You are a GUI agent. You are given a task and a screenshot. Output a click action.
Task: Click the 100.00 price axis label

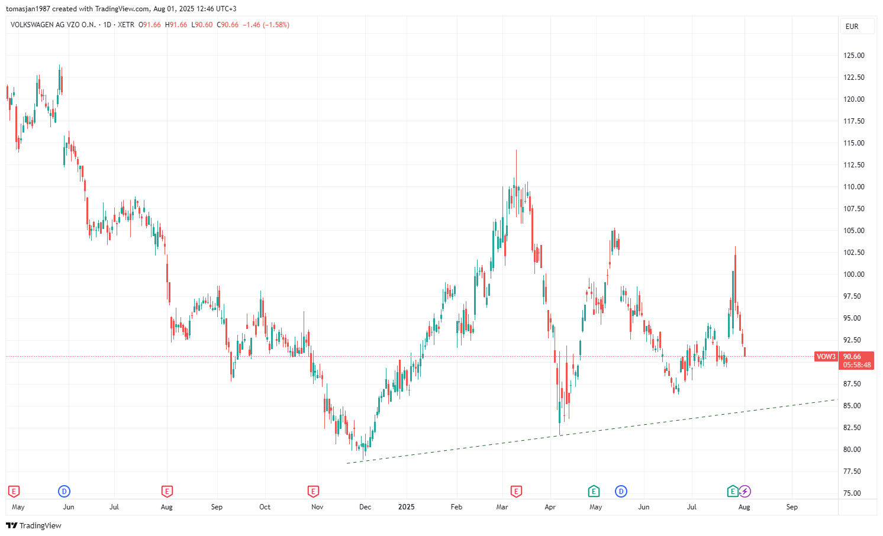coord(854,275)
